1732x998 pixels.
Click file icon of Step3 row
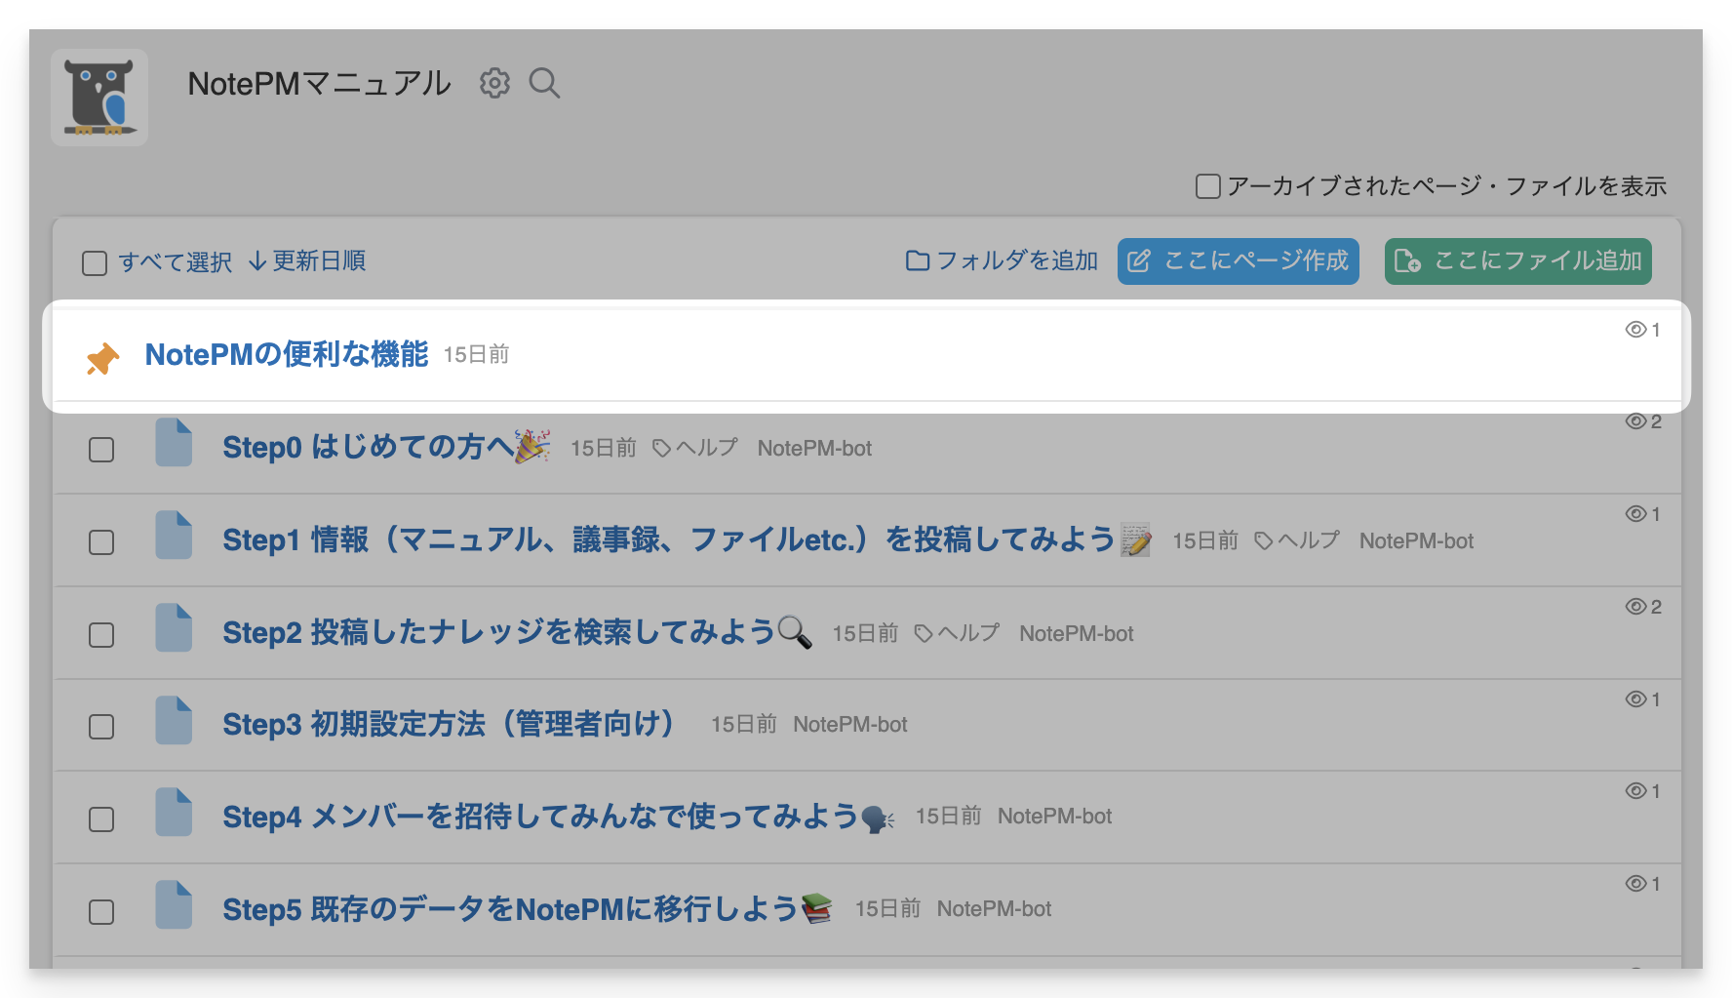[174, 721]
